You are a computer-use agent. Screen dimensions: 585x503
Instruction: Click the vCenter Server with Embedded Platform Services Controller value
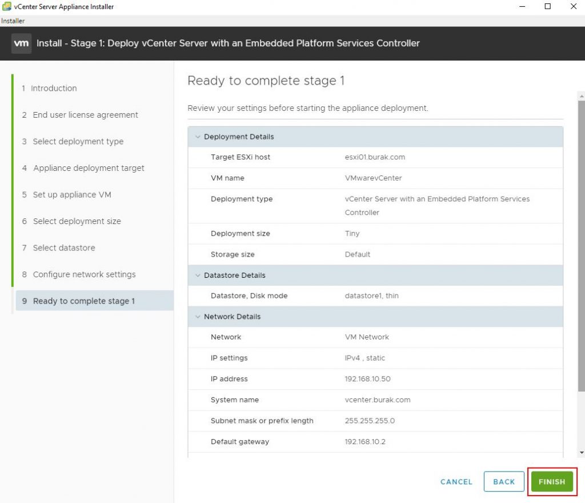coord(437,206)
